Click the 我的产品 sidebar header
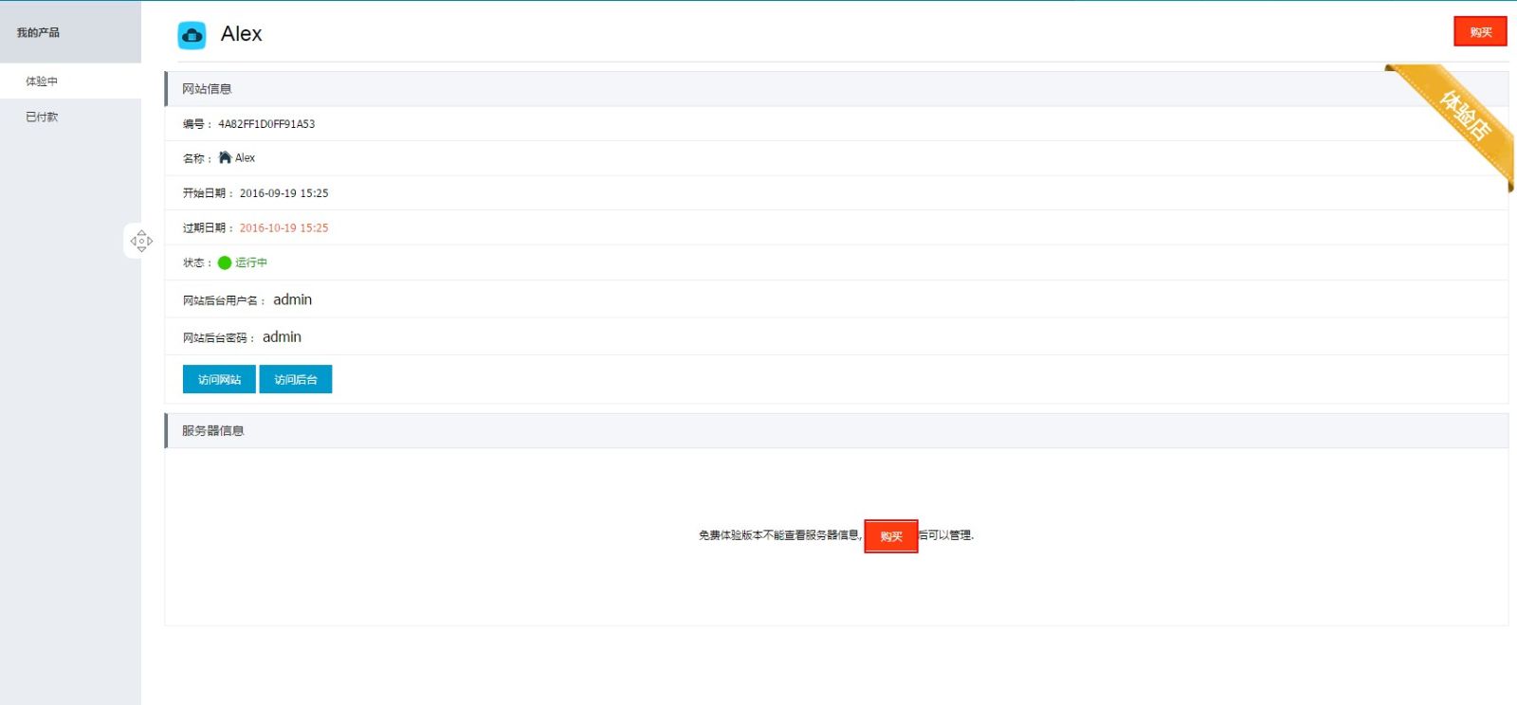 tap(38, 32)
